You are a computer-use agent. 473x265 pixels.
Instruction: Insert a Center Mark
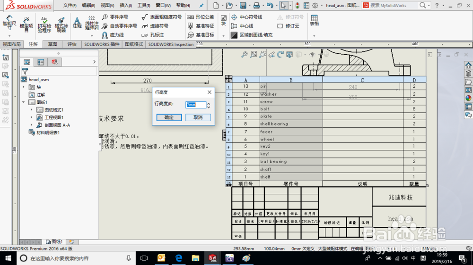tap(246, 17)
